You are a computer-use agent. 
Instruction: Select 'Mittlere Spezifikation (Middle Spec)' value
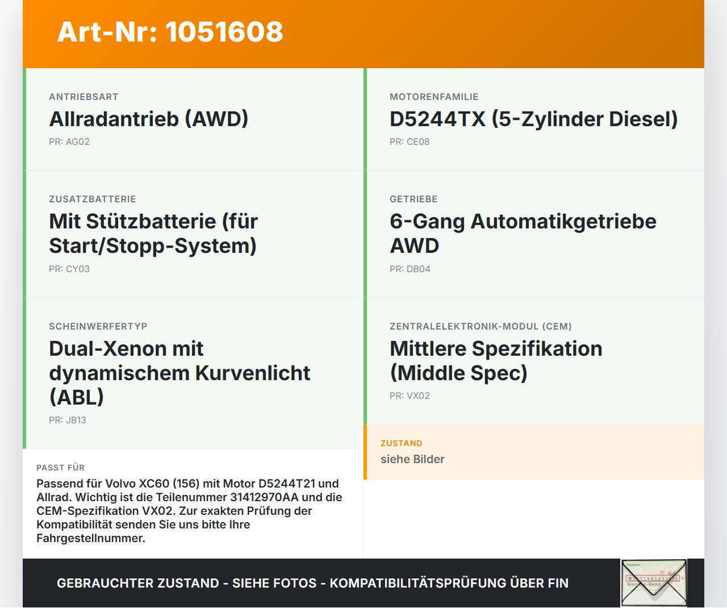[x=496, y=360]
